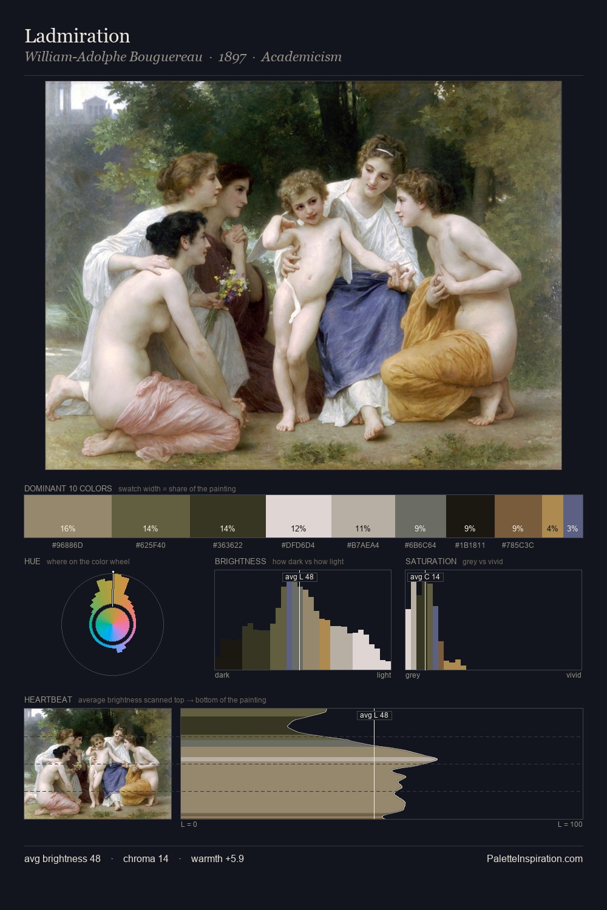Click caption 'grey vs vivid'
The width and height of the screenshot is (607, 910).
click(483, 562)
